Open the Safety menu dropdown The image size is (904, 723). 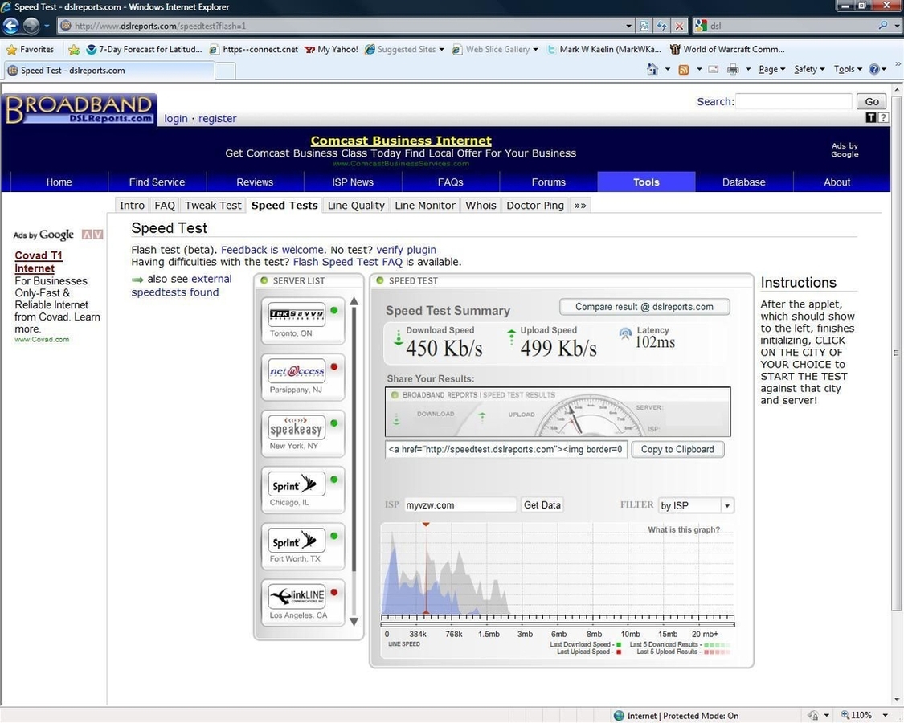[x=809, y=69]
